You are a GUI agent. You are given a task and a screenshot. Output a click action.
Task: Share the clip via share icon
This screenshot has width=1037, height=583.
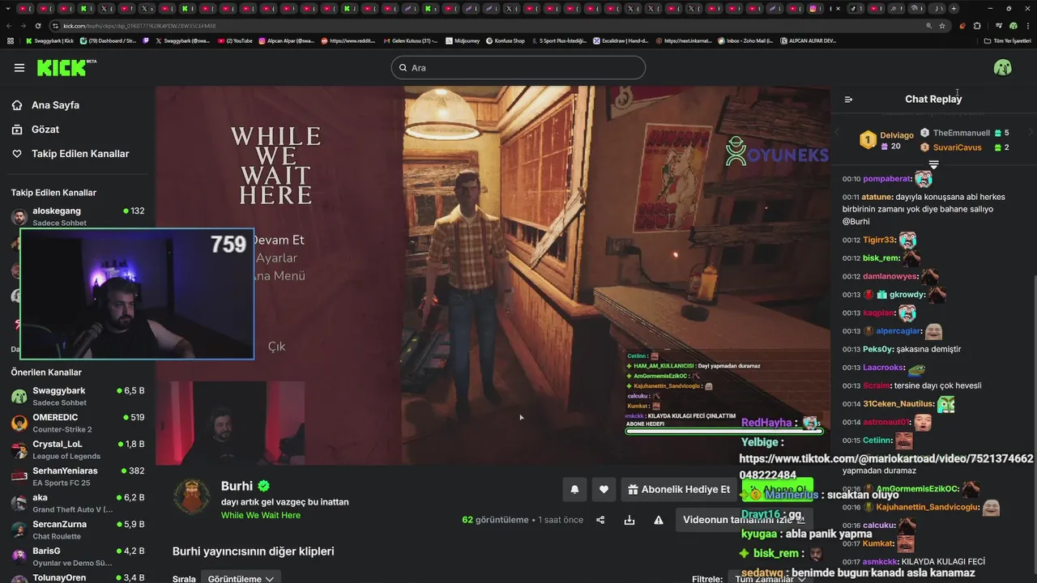[600, 520]
